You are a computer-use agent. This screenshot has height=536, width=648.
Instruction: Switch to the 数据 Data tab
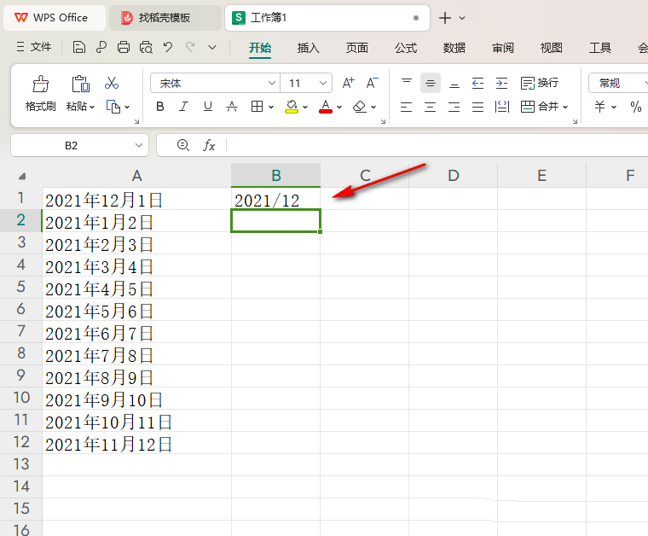pos(454,48)
